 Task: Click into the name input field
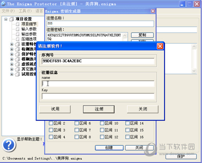click(x=98, y=84)
